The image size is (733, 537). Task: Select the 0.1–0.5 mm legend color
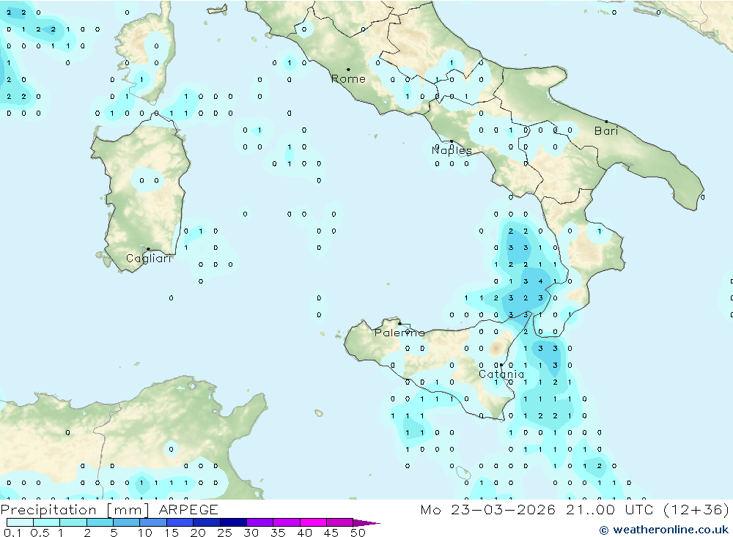[20, 522]
